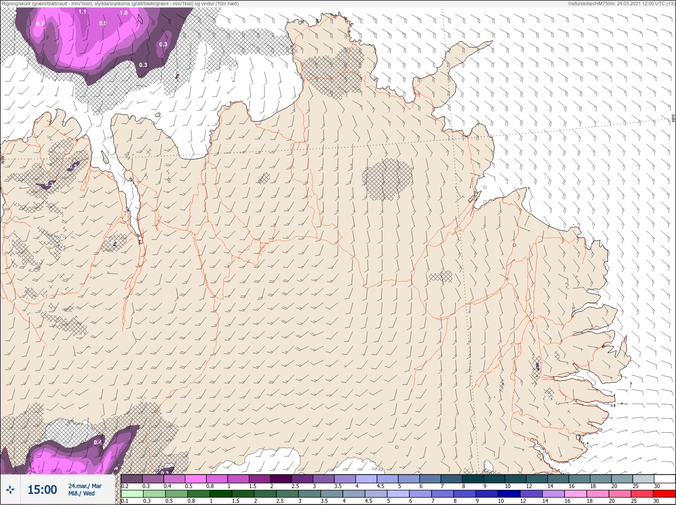Click the Veðurstofan star logo icon beside 15:00
676x505 pixels.
10,490
